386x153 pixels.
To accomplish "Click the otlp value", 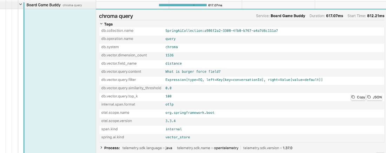I will point(169,104).
